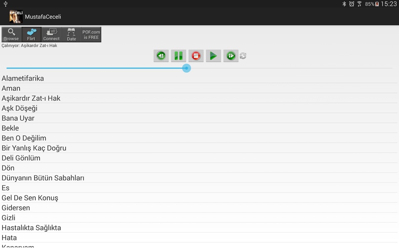Click the Flirt hearts icon
The image size is (399, 249).
click(x=31, y=34)
